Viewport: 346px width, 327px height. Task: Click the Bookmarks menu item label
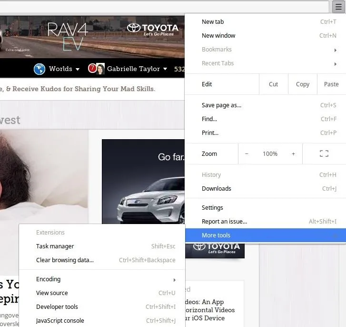(217, 50)
